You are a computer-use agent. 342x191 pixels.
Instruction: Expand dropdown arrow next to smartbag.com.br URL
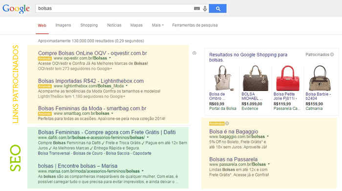(x=112, y=113)
